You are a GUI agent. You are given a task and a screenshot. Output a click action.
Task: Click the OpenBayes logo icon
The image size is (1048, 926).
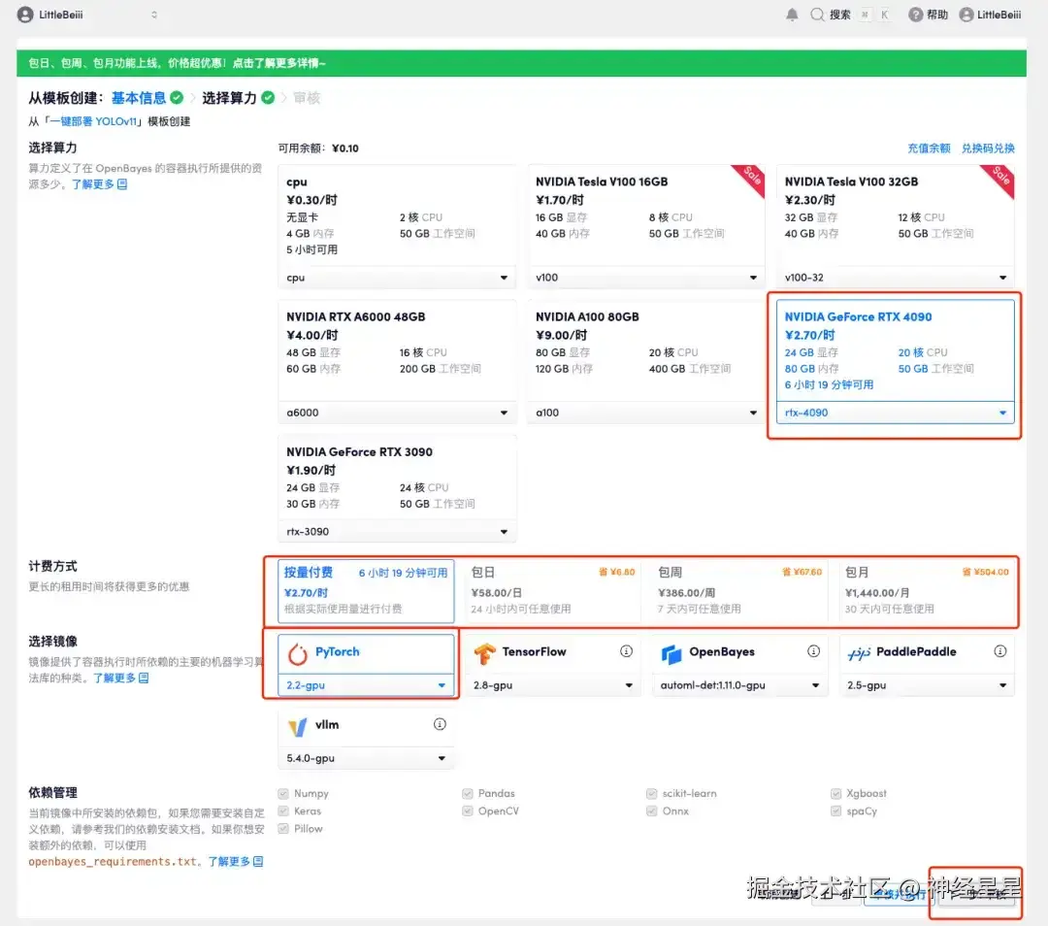(671, 653)
